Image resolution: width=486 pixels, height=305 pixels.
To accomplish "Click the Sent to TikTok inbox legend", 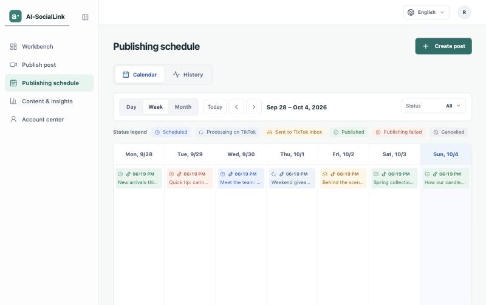I will coord(295,132).
